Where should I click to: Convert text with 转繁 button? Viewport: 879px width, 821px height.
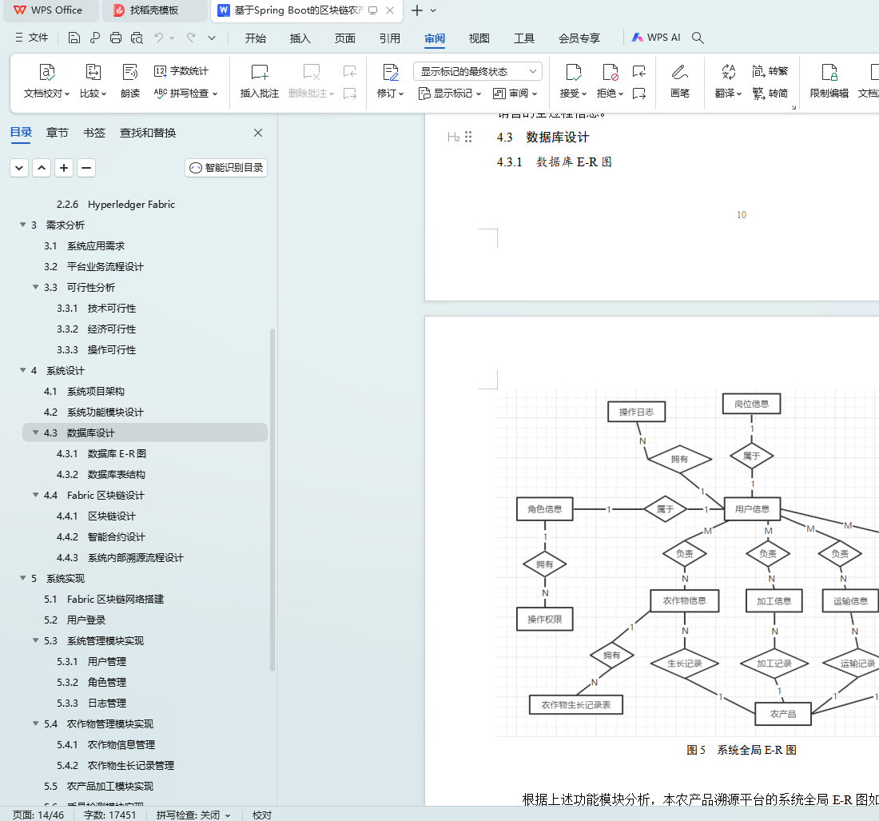[x=770, y=71]
